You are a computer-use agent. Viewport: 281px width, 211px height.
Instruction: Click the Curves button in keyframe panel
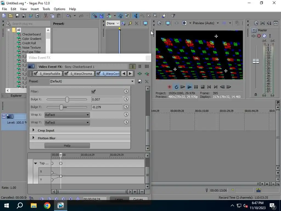(x=138, y=199)
